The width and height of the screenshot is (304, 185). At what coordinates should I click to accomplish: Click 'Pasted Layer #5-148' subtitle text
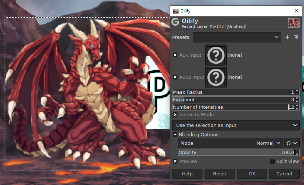202,26
